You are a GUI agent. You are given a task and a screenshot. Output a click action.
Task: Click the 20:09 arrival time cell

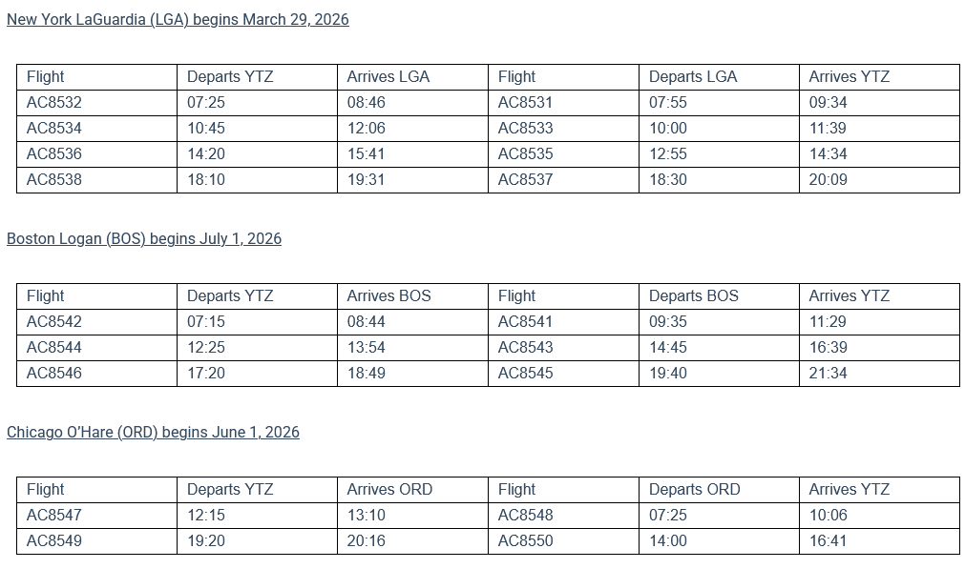[828, 179]
